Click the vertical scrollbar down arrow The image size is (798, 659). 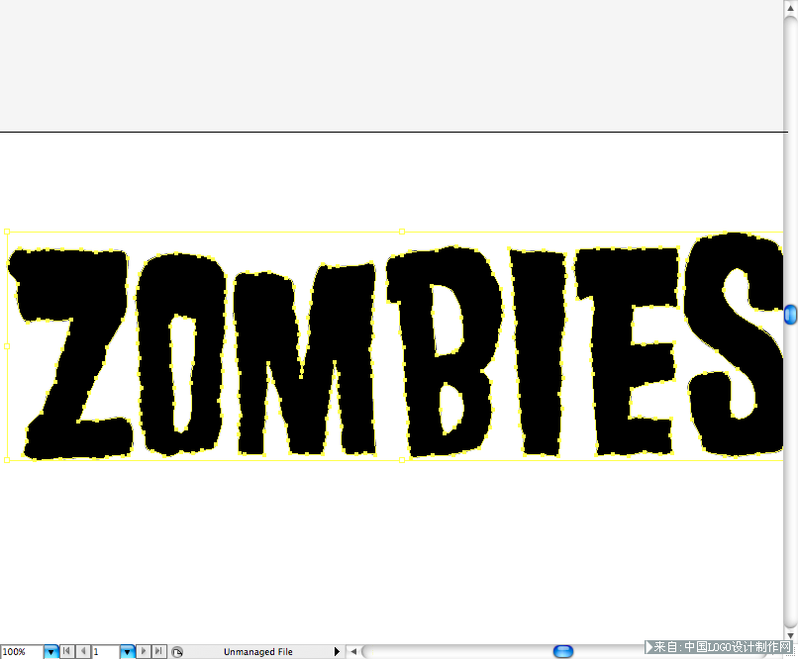click(x=790, y=635)
